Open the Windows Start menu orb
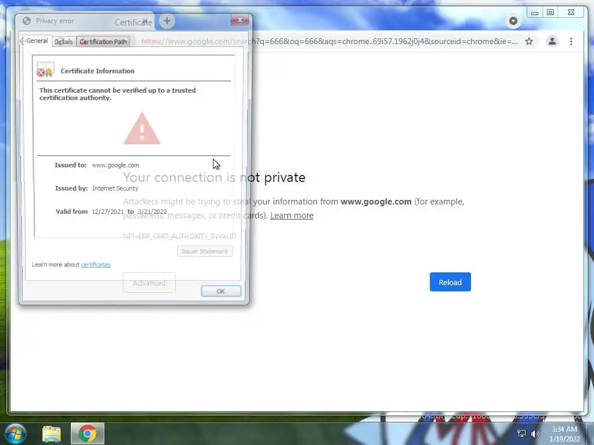The width and height of the screenshot is (594, 445). (16, 433)
